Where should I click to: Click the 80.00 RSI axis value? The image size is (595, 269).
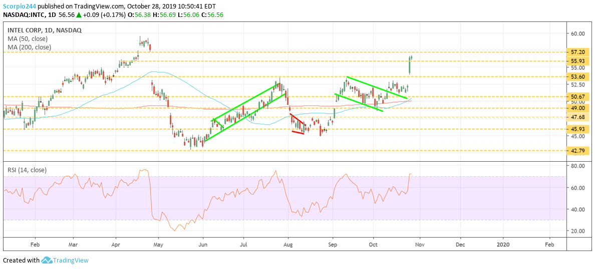(577, 166)
